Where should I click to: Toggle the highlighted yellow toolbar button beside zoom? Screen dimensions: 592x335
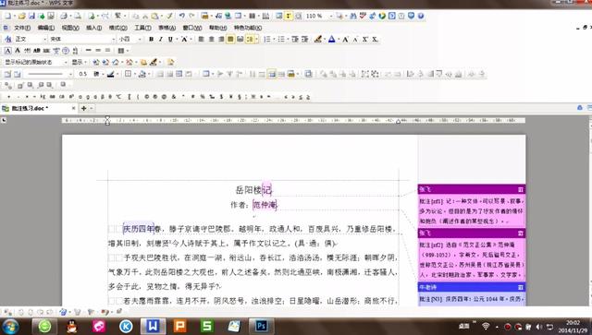tap(289, 16)
